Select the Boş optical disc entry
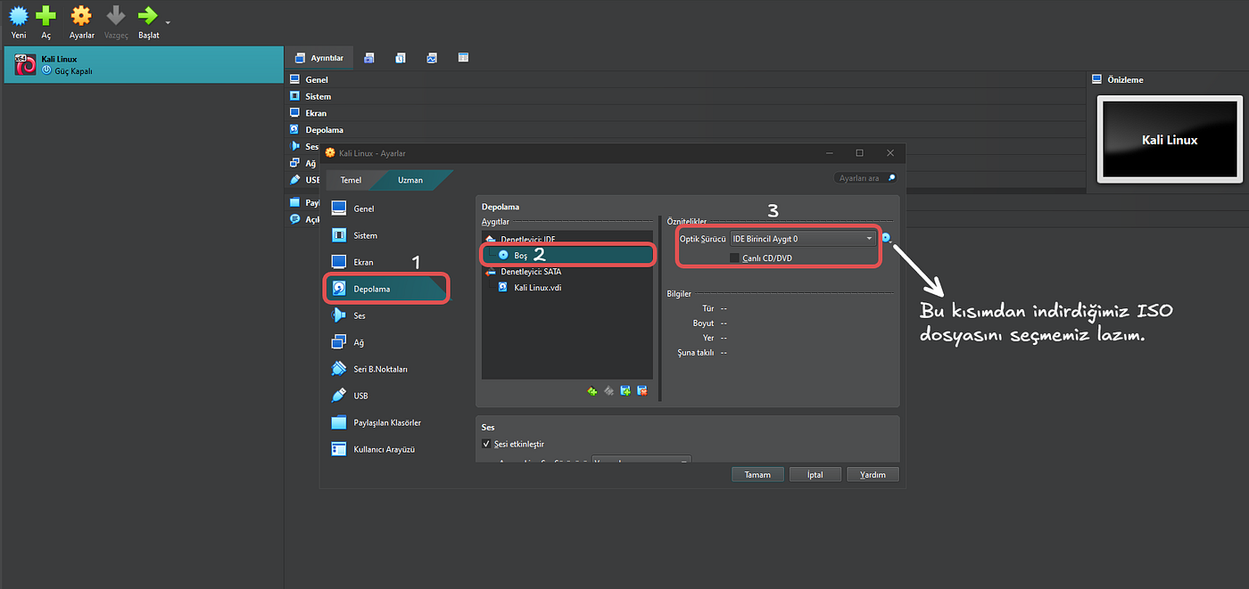 [569, 255]
